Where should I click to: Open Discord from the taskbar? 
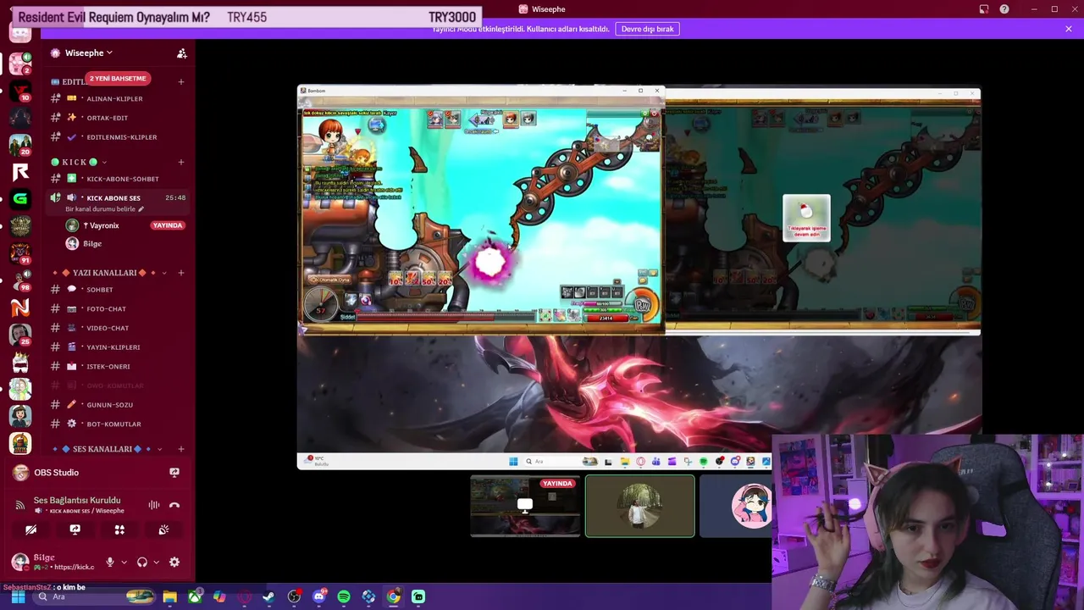tap(319, 596)
